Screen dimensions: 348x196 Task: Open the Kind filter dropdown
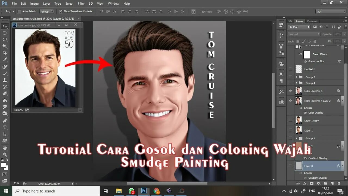[x=299, y=27]
